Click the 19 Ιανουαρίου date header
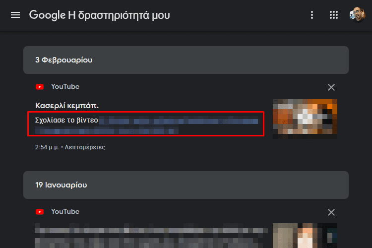 point(186,185)
